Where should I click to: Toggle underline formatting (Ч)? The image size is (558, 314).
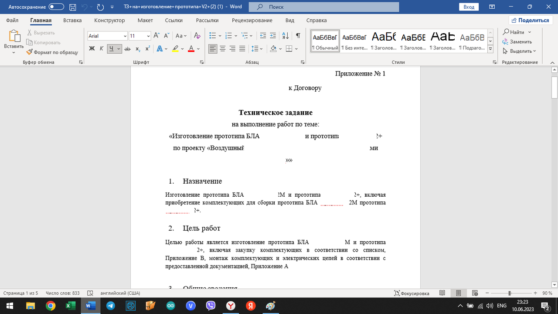point(112,48)
